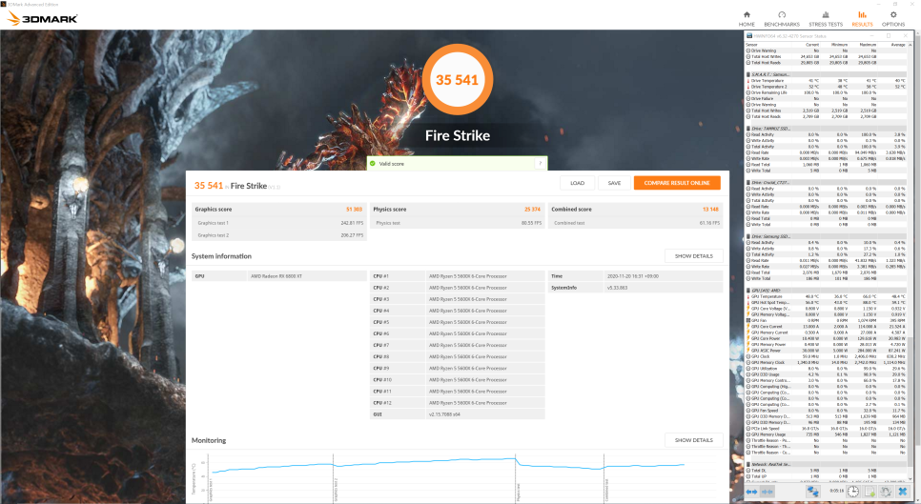Click the Graphics test 1 row

pos(279,223)
